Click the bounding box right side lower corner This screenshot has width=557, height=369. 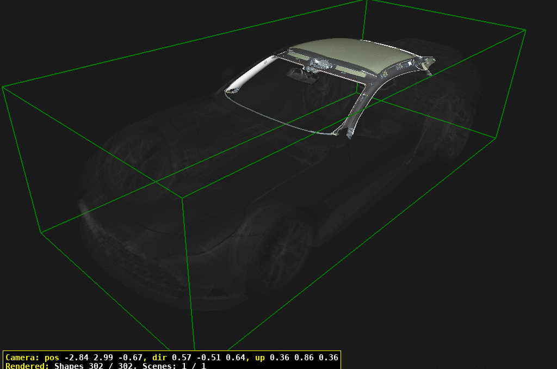click(495, 138)
